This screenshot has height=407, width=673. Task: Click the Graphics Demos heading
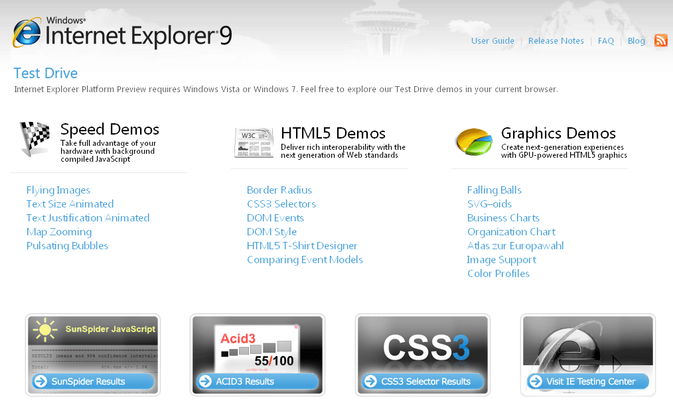coord(558,133)
